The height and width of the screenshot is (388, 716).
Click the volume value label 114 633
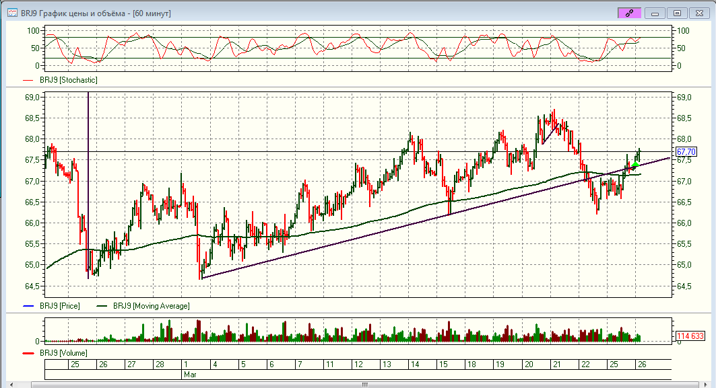[x=690, y=336]
